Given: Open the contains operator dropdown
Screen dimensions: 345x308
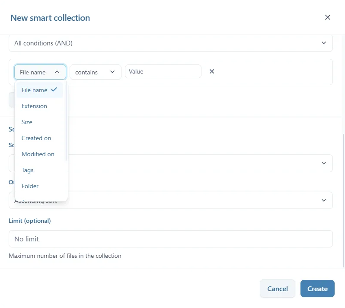Looking at the screenshot, I should (x=95, y=72).
